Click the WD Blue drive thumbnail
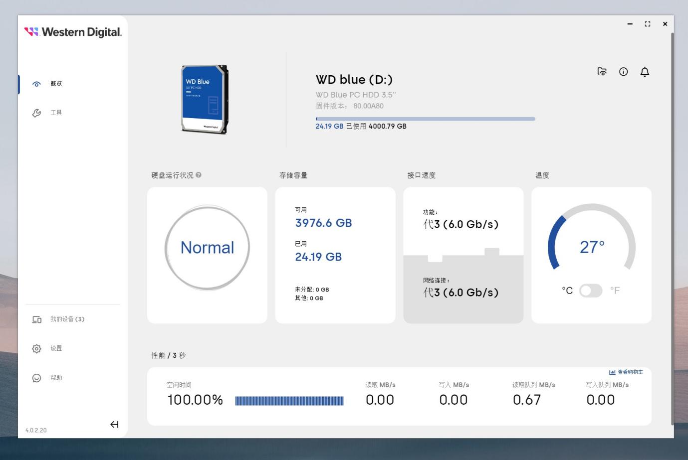 pos(205,99)
